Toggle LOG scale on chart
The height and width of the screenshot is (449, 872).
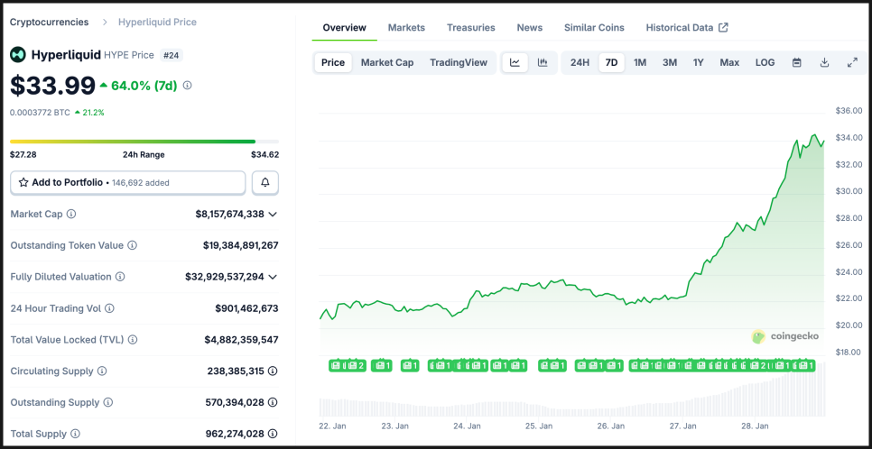click(765, 63)
